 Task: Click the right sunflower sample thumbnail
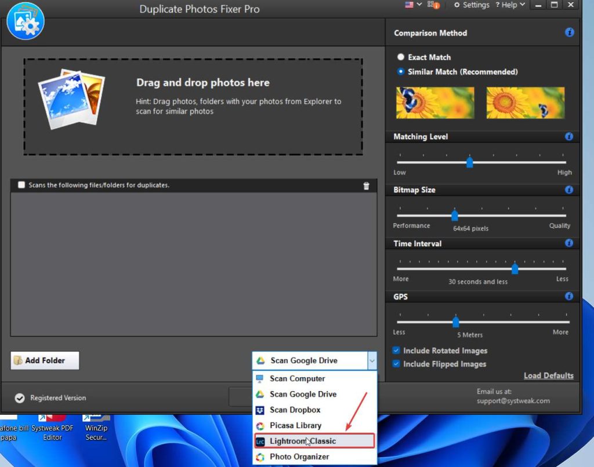(525, 103)
